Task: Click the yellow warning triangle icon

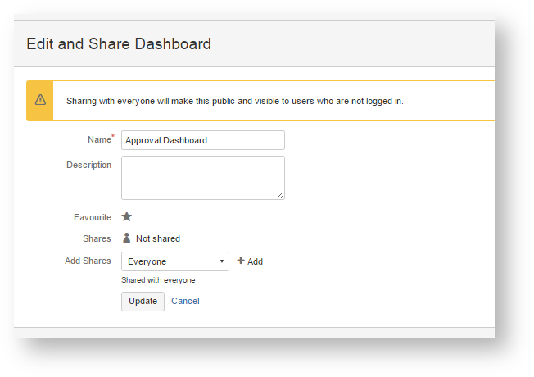Action: click(40, 101)
